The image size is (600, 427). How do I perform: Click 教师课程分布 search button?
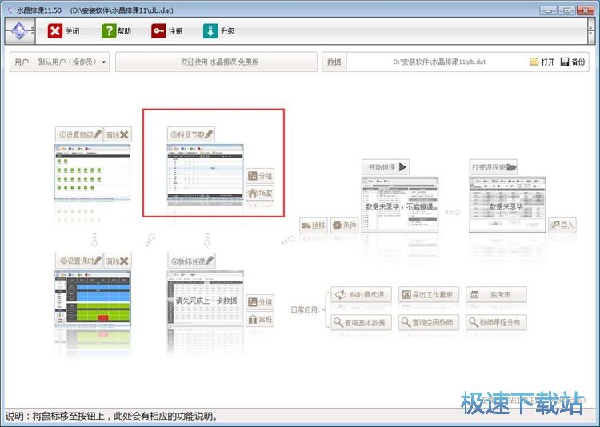[x=496, y=322]
